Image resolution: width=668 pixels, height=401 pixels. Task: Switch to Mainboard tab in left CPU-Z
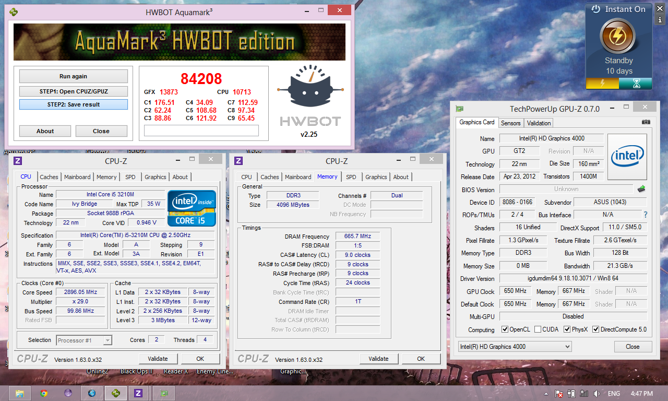pyautogui.click(x=77, y=177)
